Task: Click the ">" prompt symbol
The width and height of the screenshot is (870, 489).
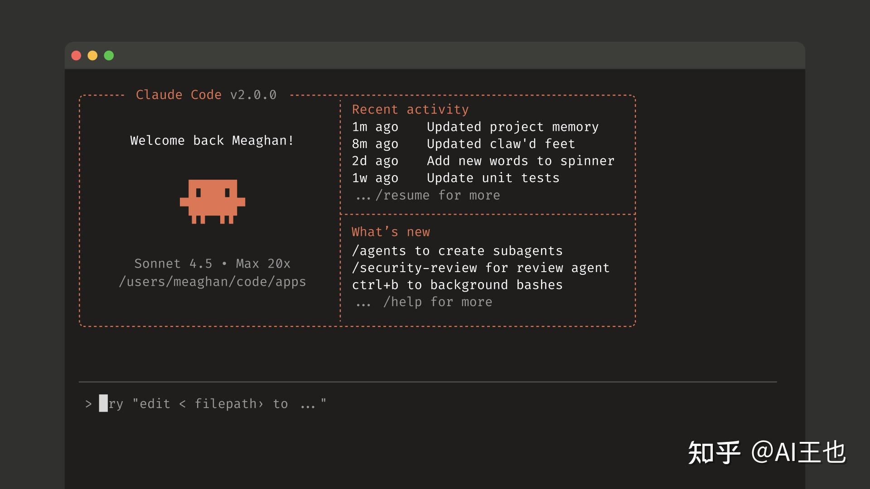Action: coord(88,403)
